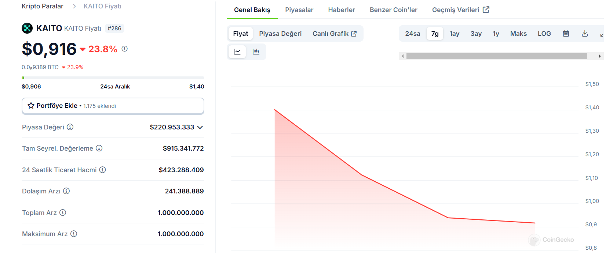Viewport: 613px width, 253px height.
Task: Click external link icon next to Geçmiş Verileri
Action: point(486,10)
